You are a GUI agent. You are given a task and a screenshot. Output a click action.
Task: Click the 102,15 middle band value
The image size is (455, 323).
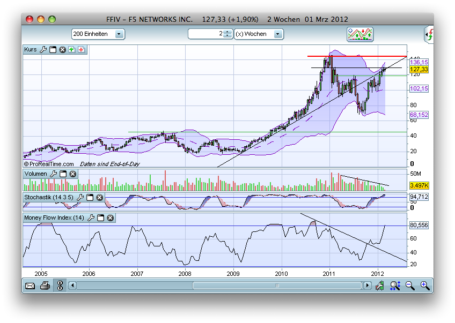coord(419,88)
